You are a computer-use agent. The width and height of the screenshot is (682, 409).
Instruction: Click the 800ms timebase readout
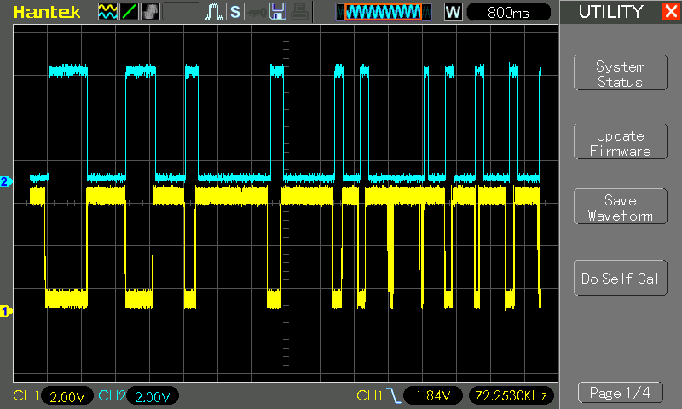point(508,12)
